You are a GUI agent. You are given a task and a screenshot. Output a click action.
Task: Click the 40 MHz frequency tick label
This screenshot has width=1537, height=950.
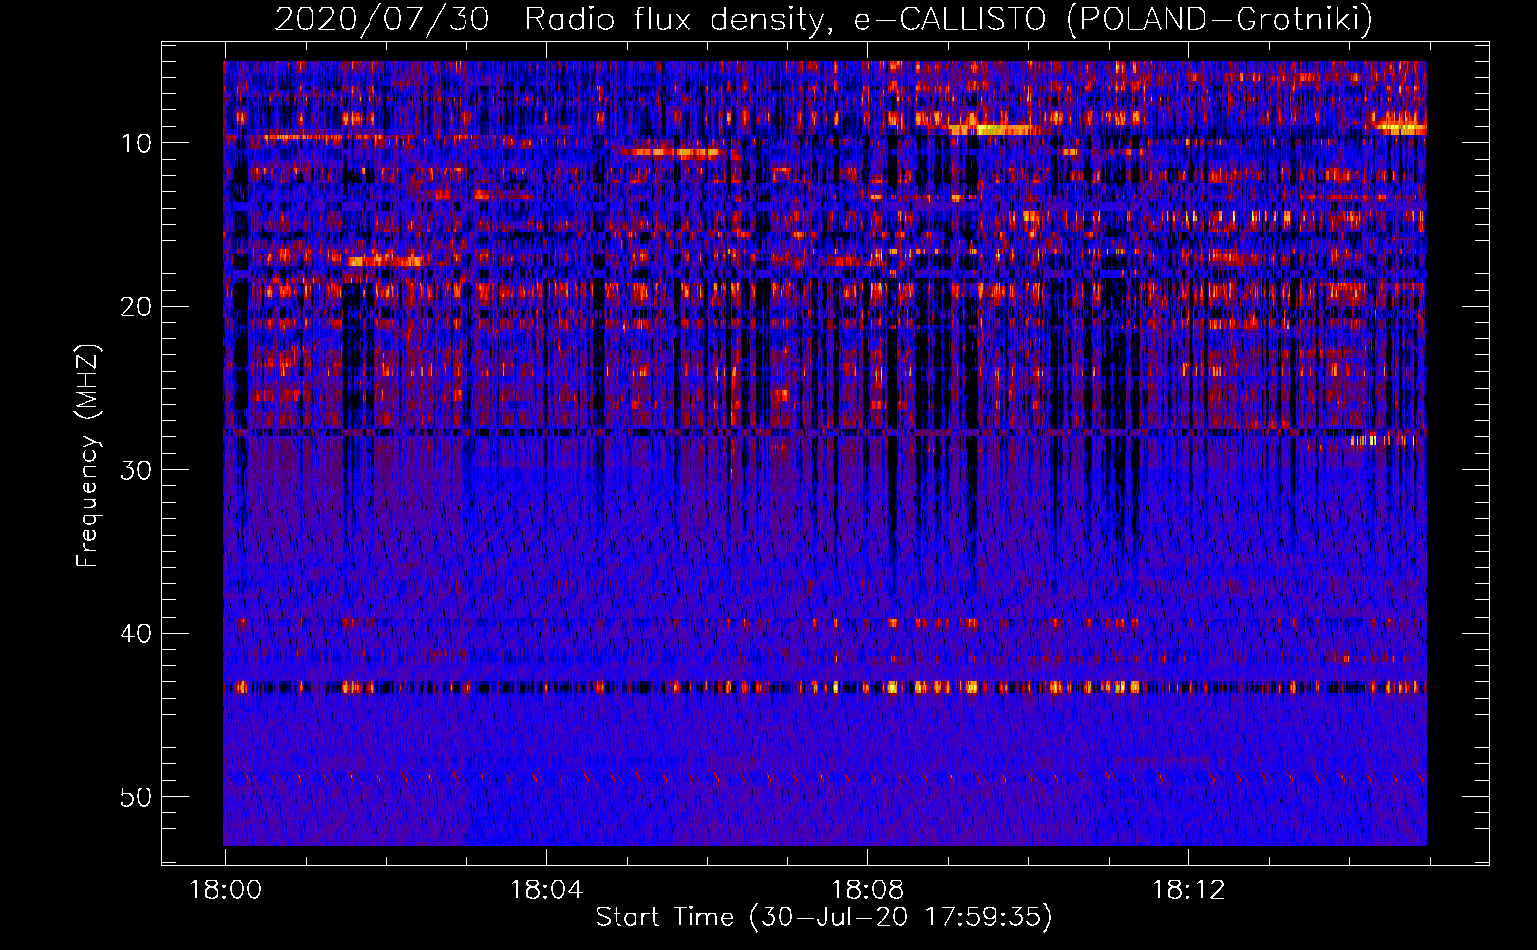tap(137, 634)
